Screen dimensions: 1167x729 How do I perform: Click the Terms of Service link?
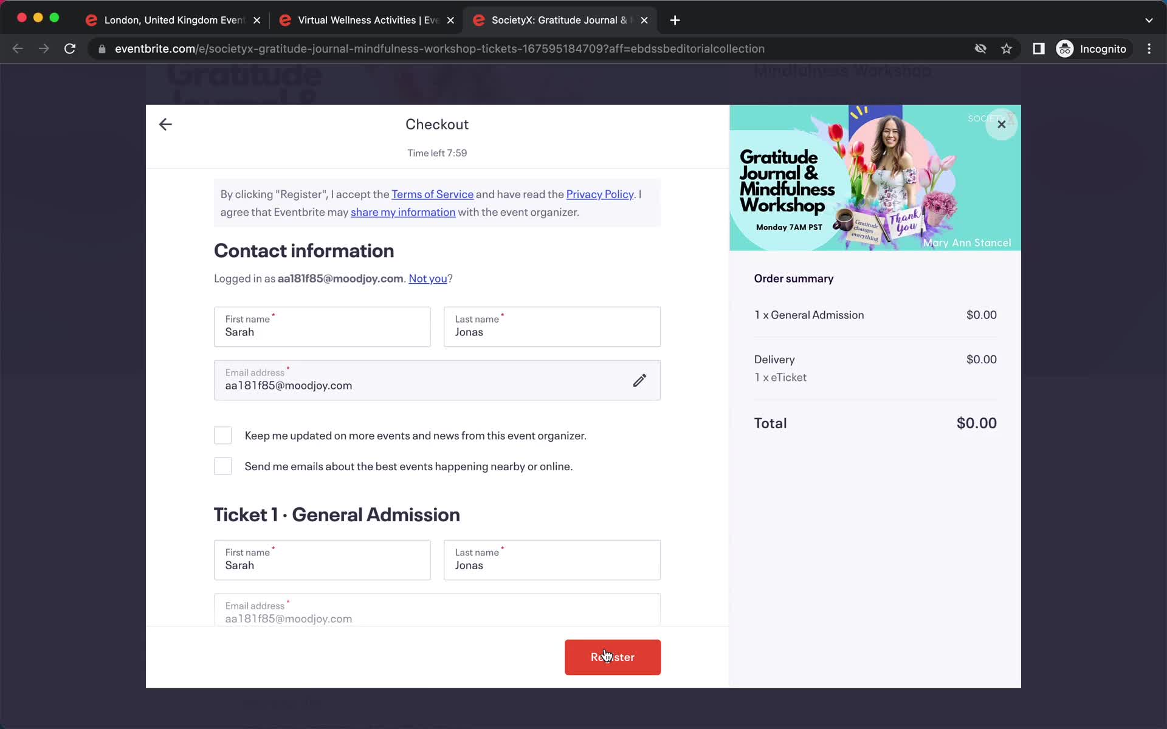pyautogui.click(x=432, y=193)
